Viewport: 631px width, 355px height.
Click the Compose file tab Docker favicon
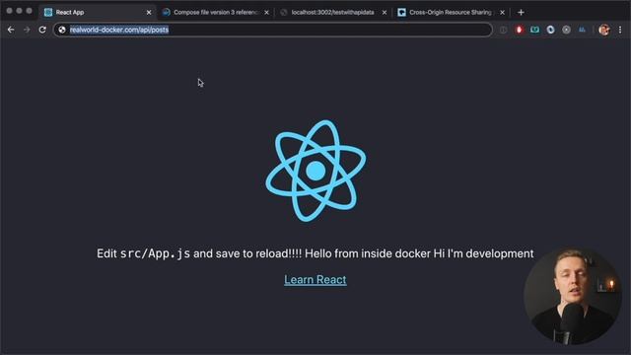pos(166,13)
